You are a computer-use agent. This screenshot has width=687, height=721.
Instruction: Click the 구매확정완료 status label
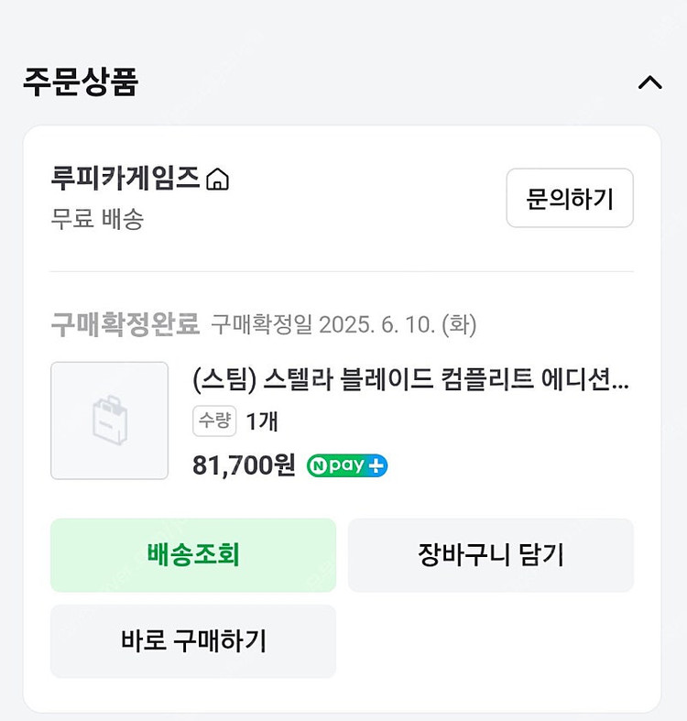pyautogui.click(x=125, y=323)
